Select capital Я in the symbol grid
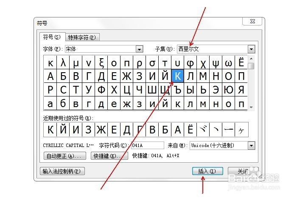Viewport: 297px width, 198px height. (241, 90)
